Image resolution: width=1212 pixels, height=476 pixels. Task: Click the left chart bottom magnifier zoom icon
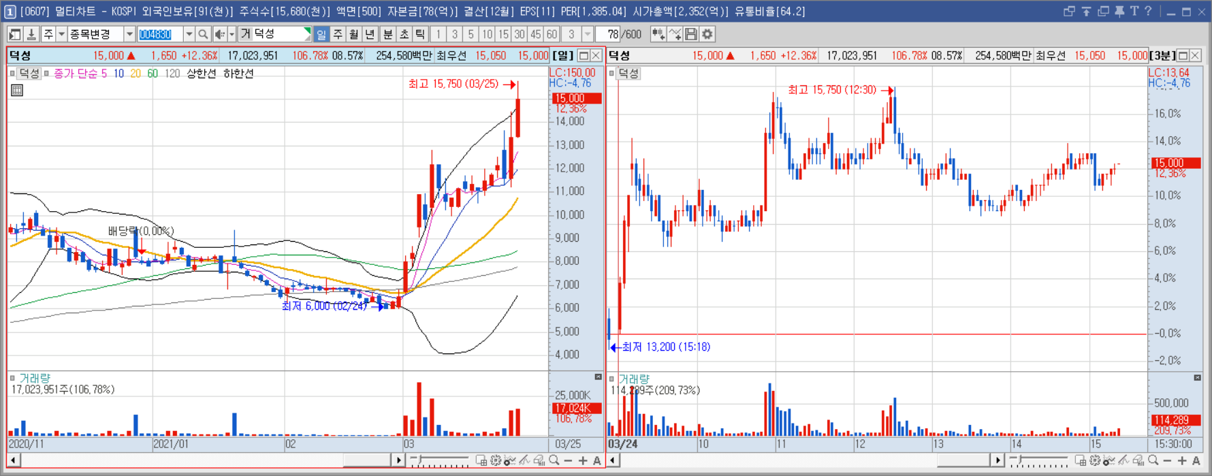554,461
